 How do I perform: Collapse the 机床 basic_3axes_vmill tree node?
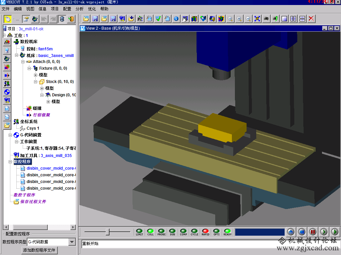[x=17, y=55]
